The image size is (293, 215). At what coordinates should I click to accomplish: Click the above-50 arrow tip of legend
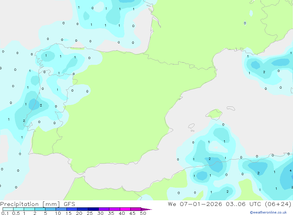146,209
